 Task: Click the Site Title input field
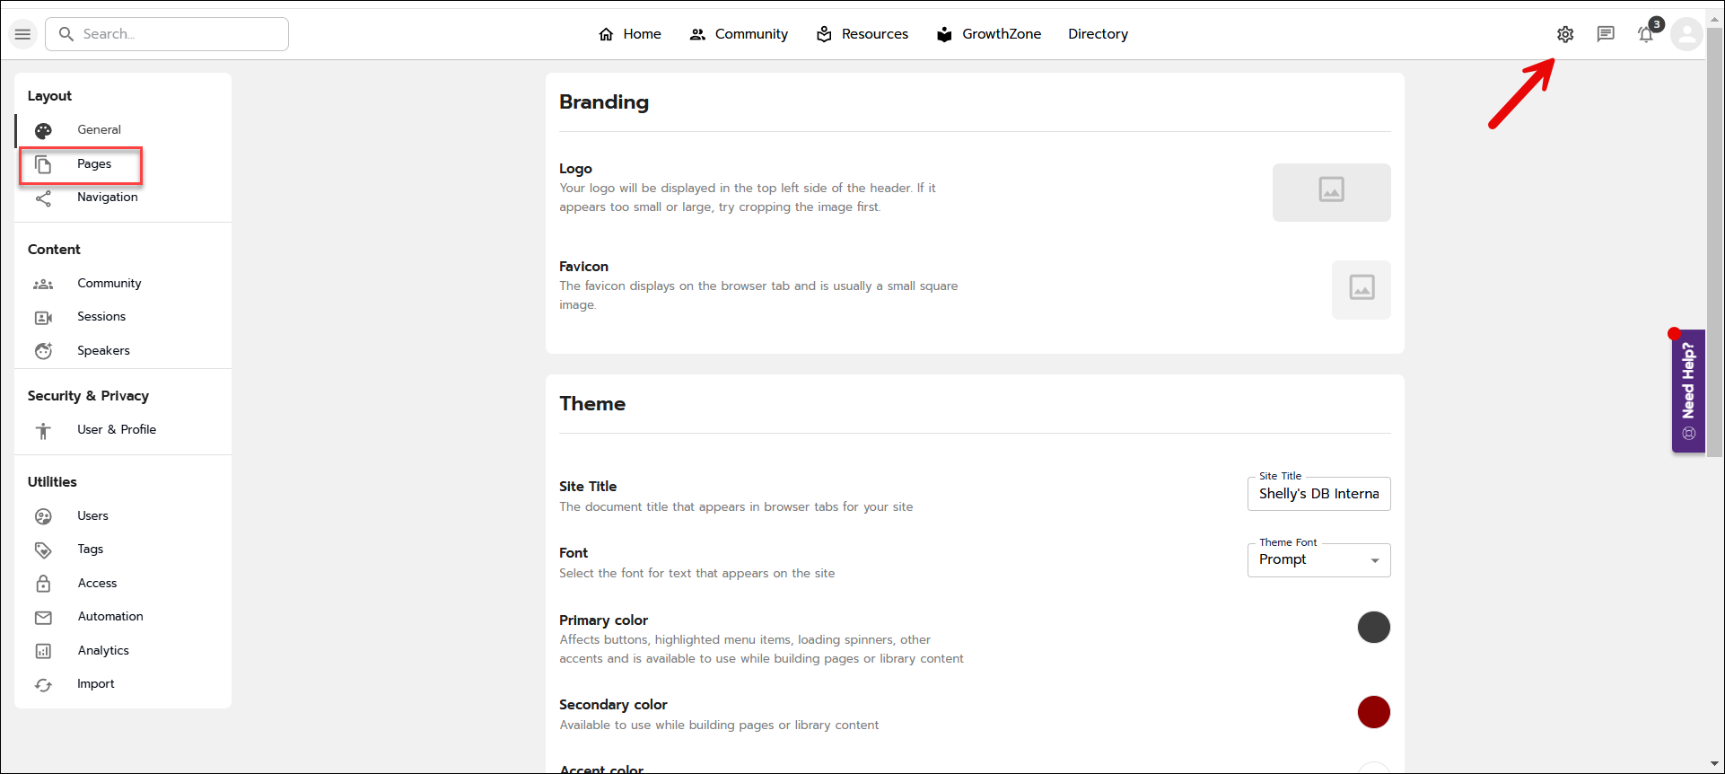(x=1318, y=494)
